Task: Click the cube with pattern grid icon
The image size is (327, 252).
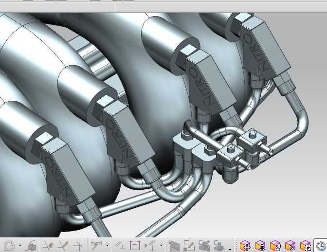Action: 275,246
